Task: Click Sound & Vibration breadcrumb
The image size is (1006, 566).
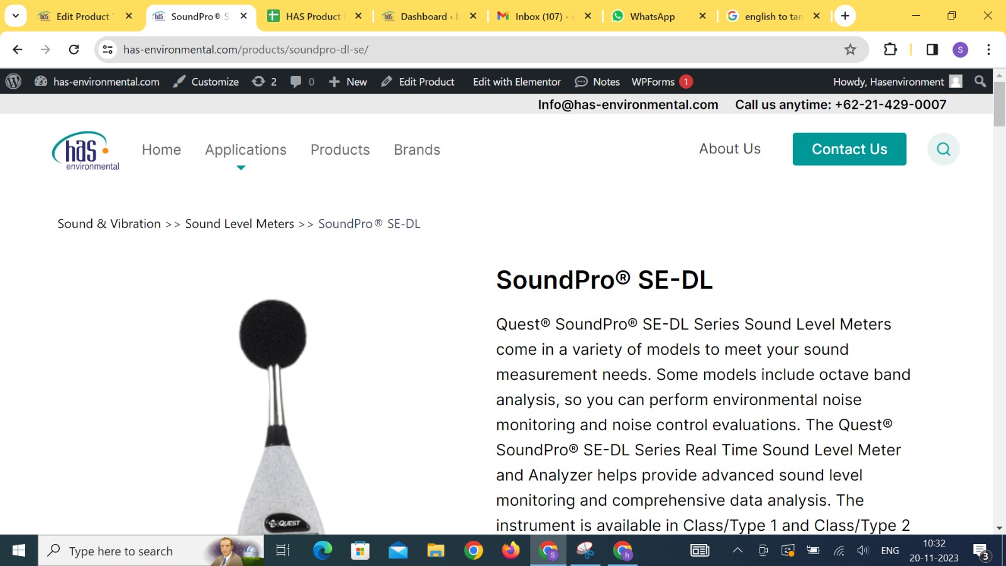Action: [109, 223]
